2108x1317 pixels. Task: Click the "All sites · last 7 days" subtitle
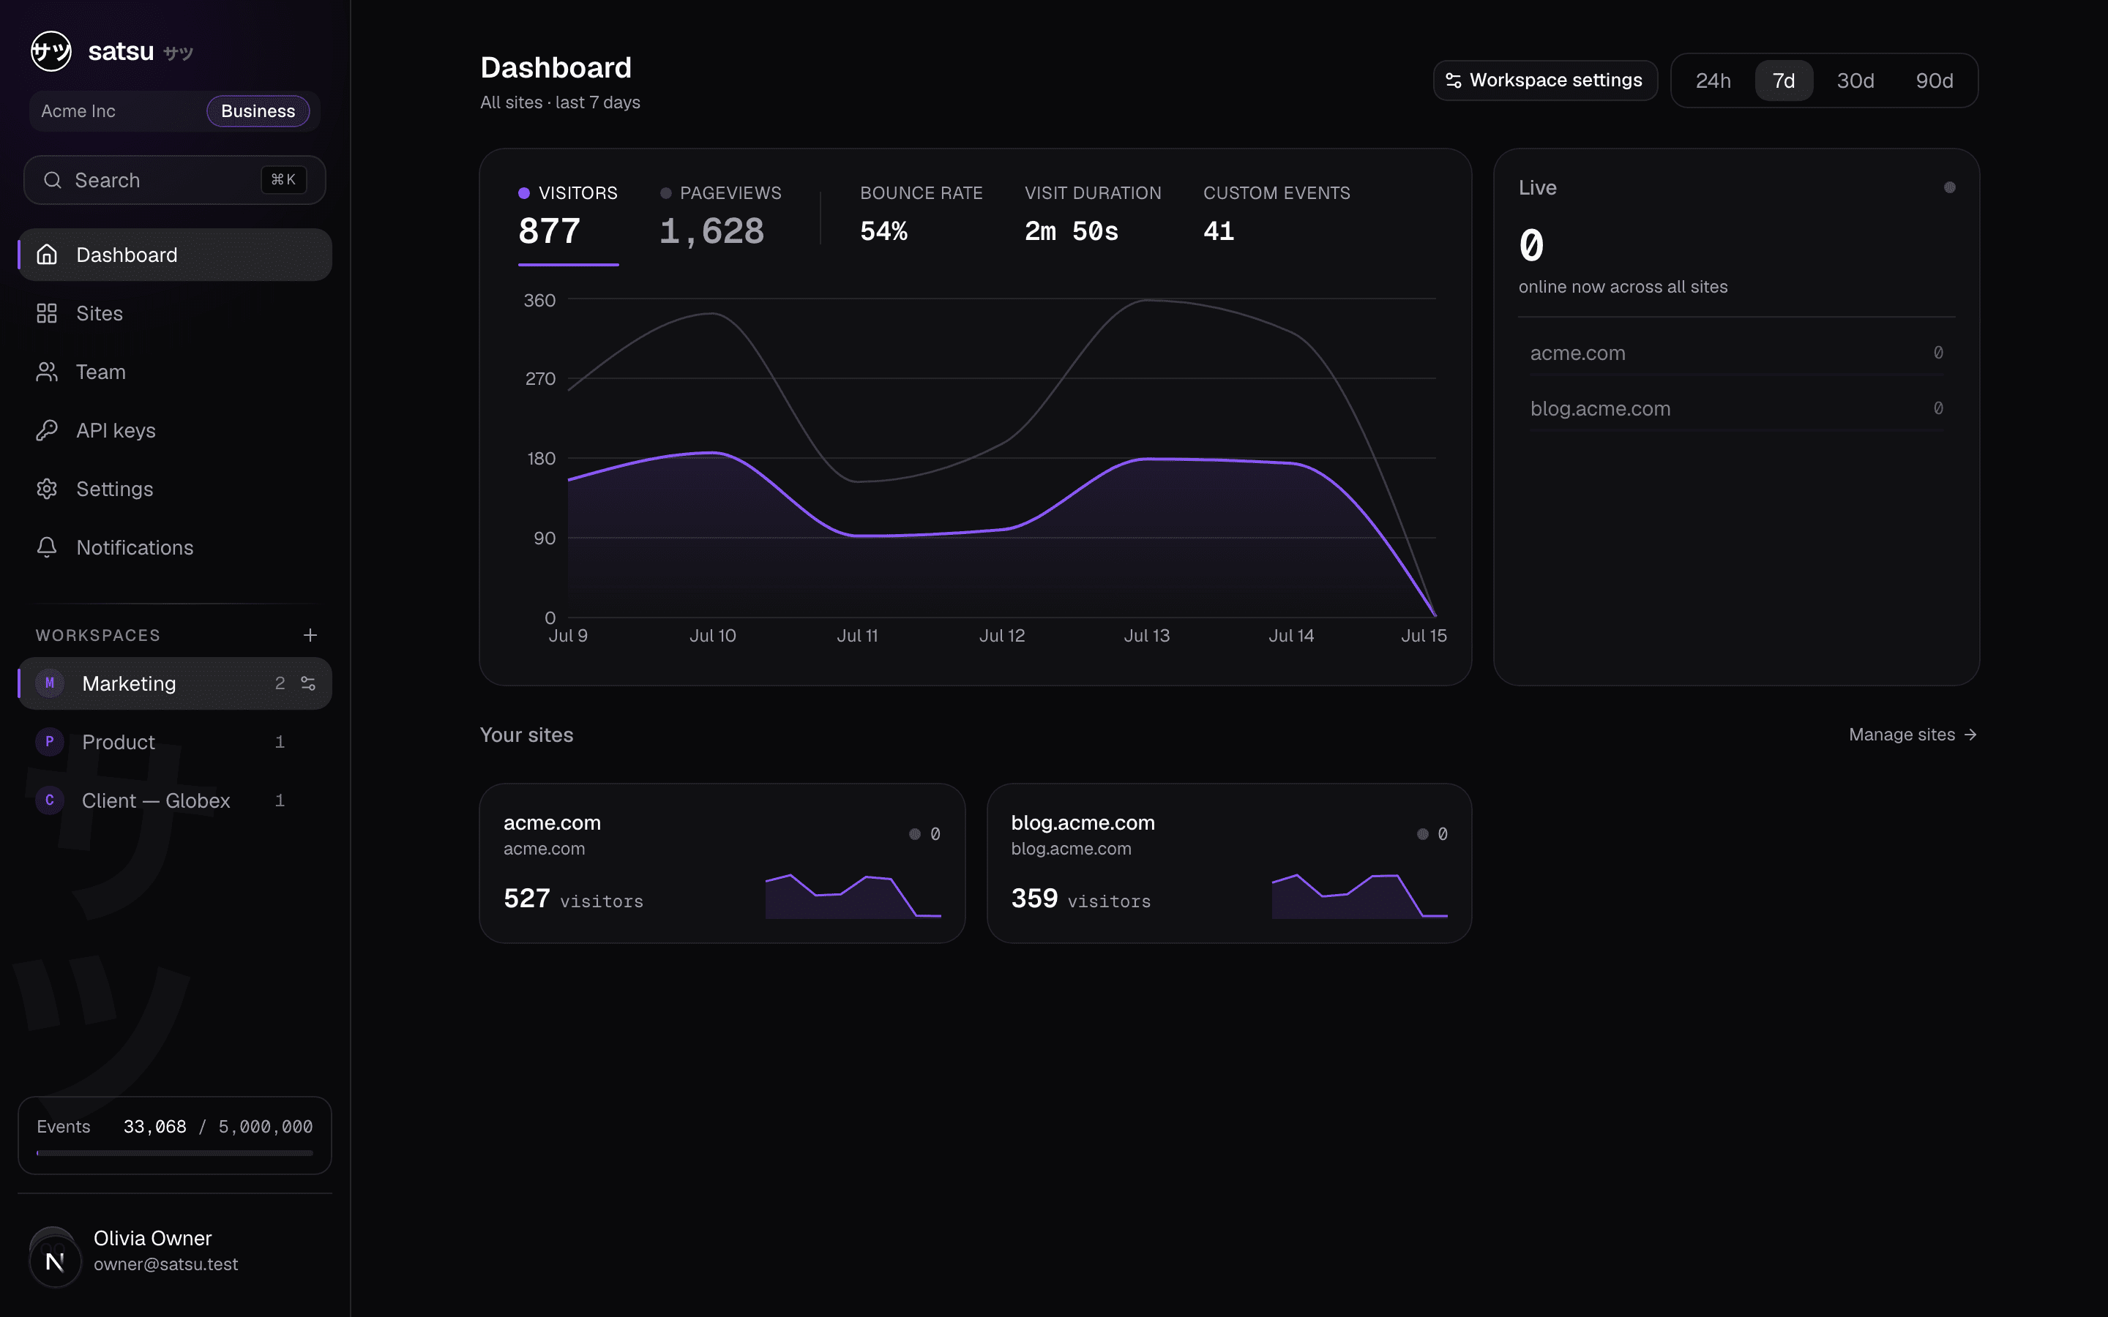(x=560, y=102)
